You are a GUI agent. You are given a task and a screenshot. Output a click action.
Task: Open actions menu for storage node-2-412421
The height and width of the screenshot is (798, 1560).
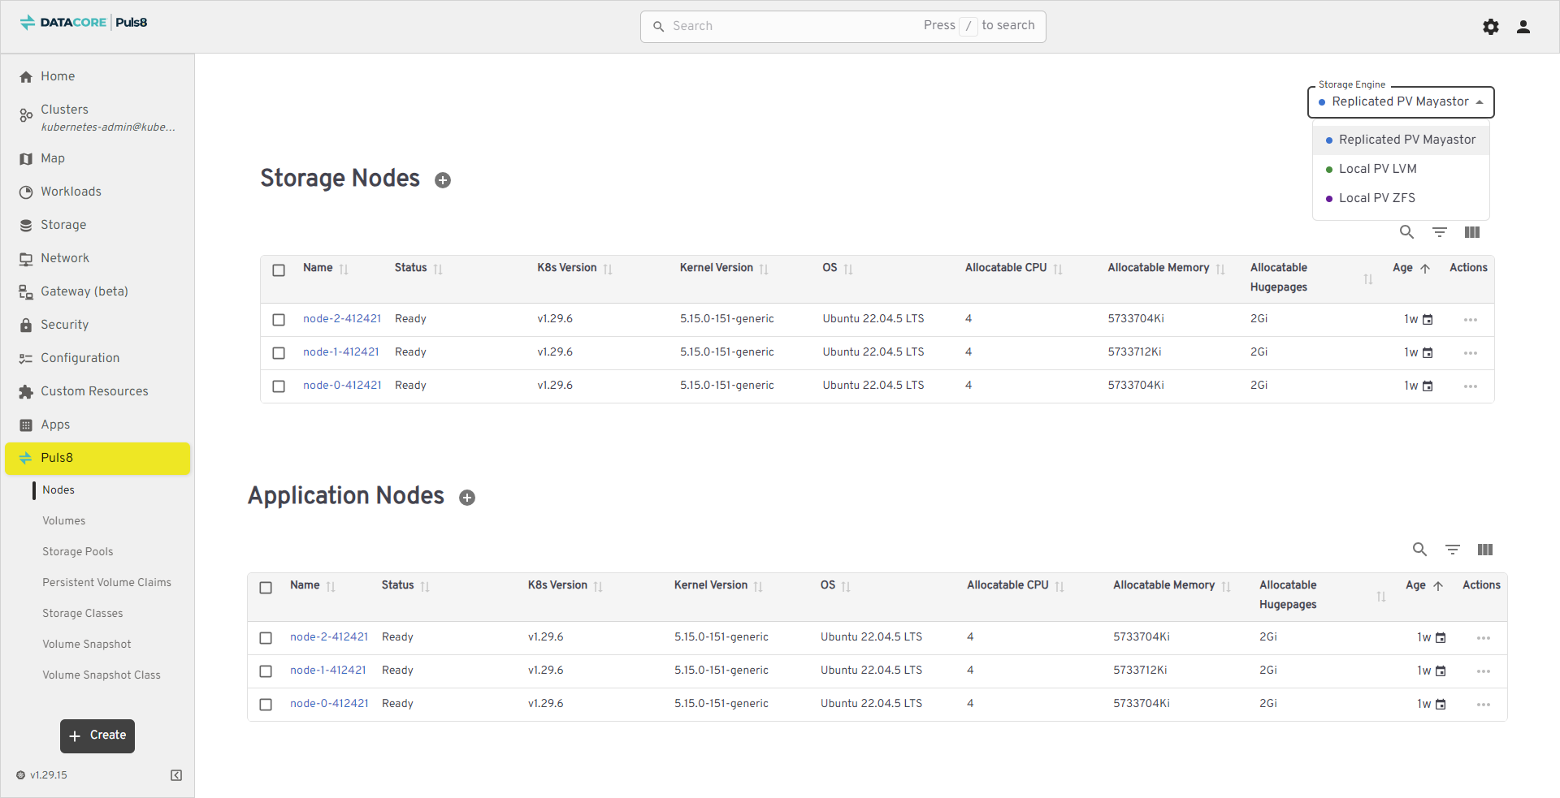click(x=1470, y=320)
